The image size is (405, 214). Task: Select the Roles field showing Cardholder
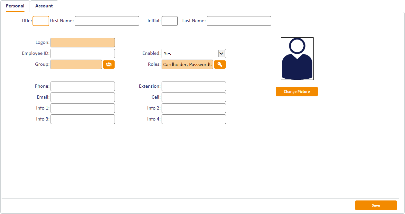187,64
